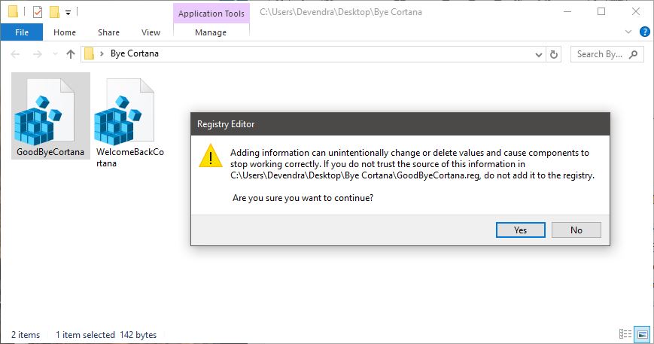Switch to the Share ribbon tab

(108, 32)
